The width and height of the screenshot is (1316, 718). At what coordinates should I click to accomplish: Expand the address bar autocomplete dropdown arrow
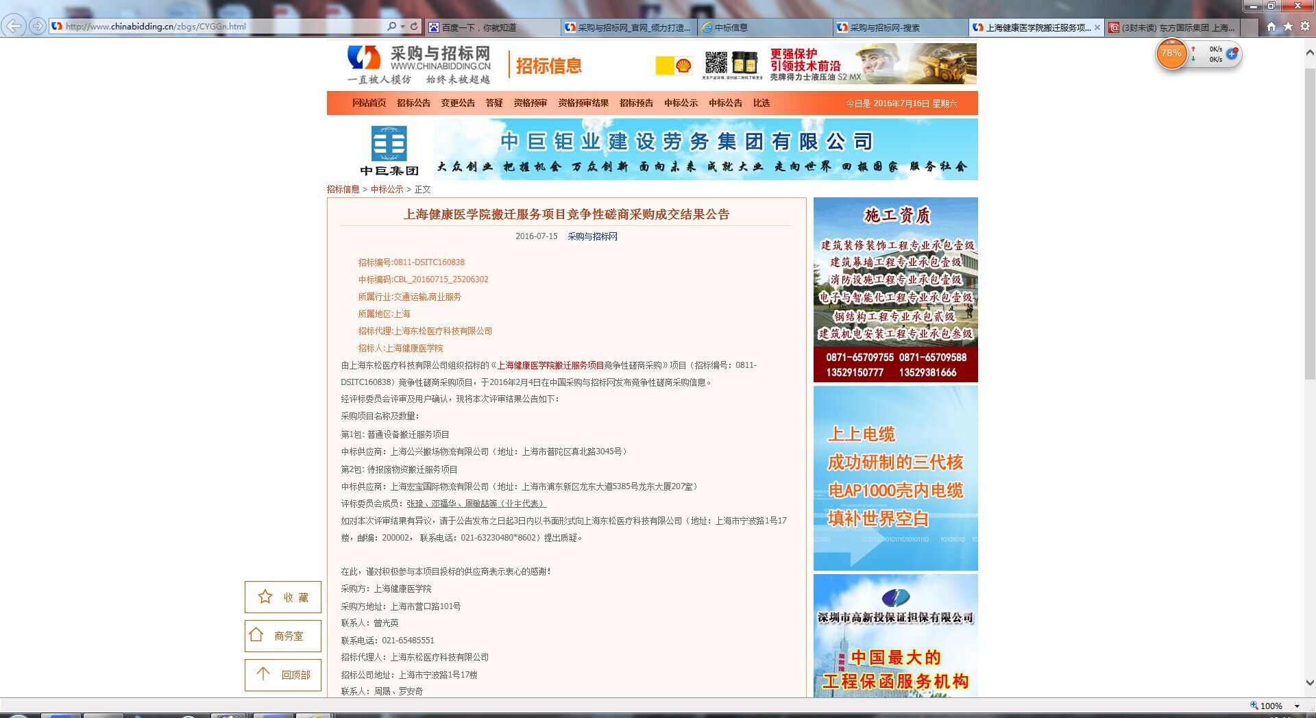(x=402, y=27)
